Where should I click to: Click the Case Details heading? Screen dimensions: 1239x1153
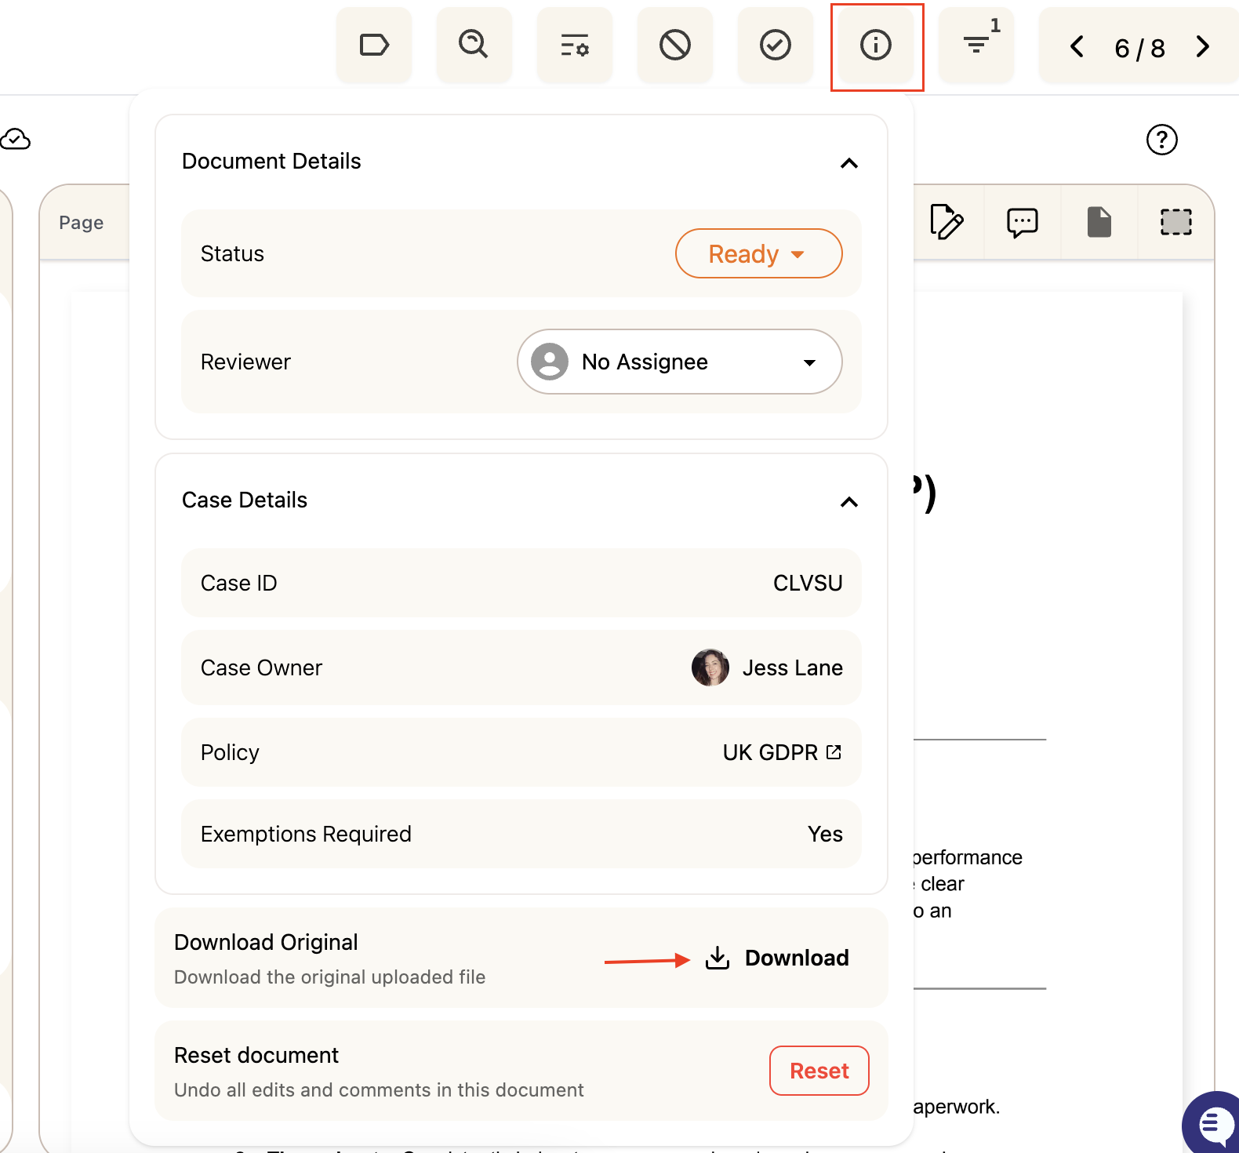(x=245, y=500)
